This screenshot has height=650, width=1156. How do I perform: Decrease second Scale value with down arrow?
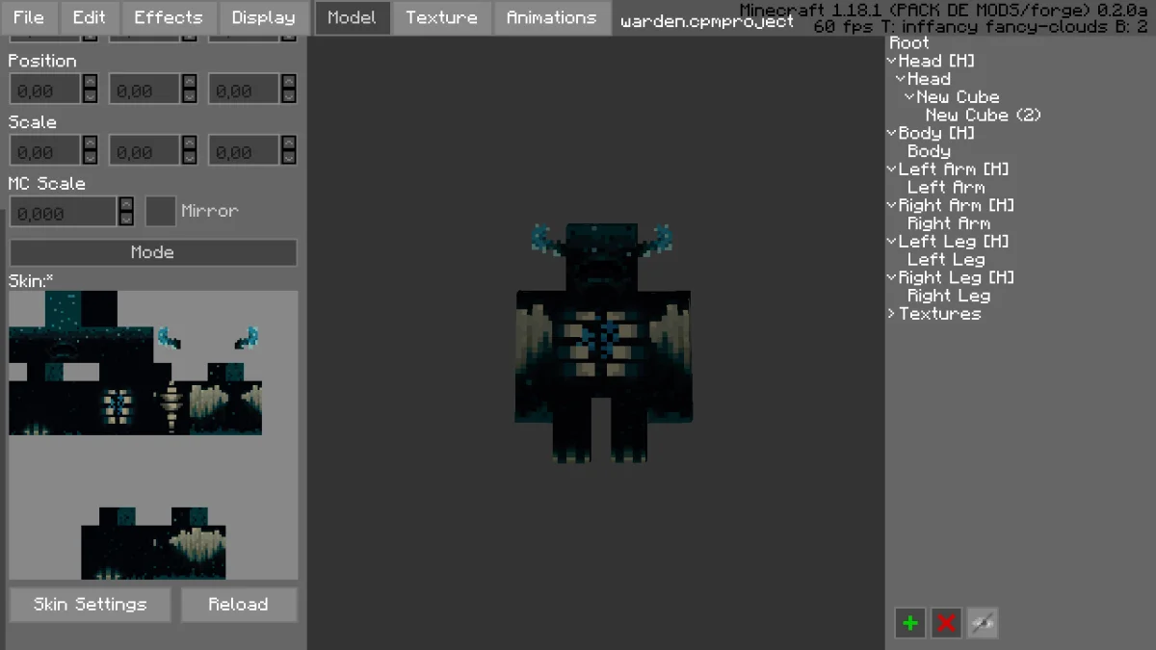(x=190, y=158)
